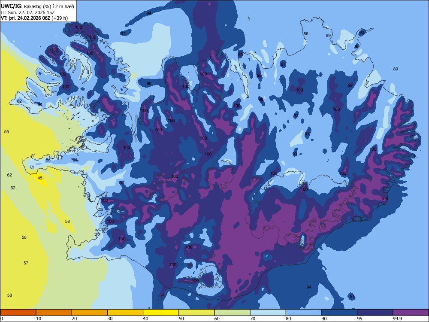This screenshot has width=429, height=322.
Task: Select the bright yellow 40–50 legend swatch
Action: 161,313
